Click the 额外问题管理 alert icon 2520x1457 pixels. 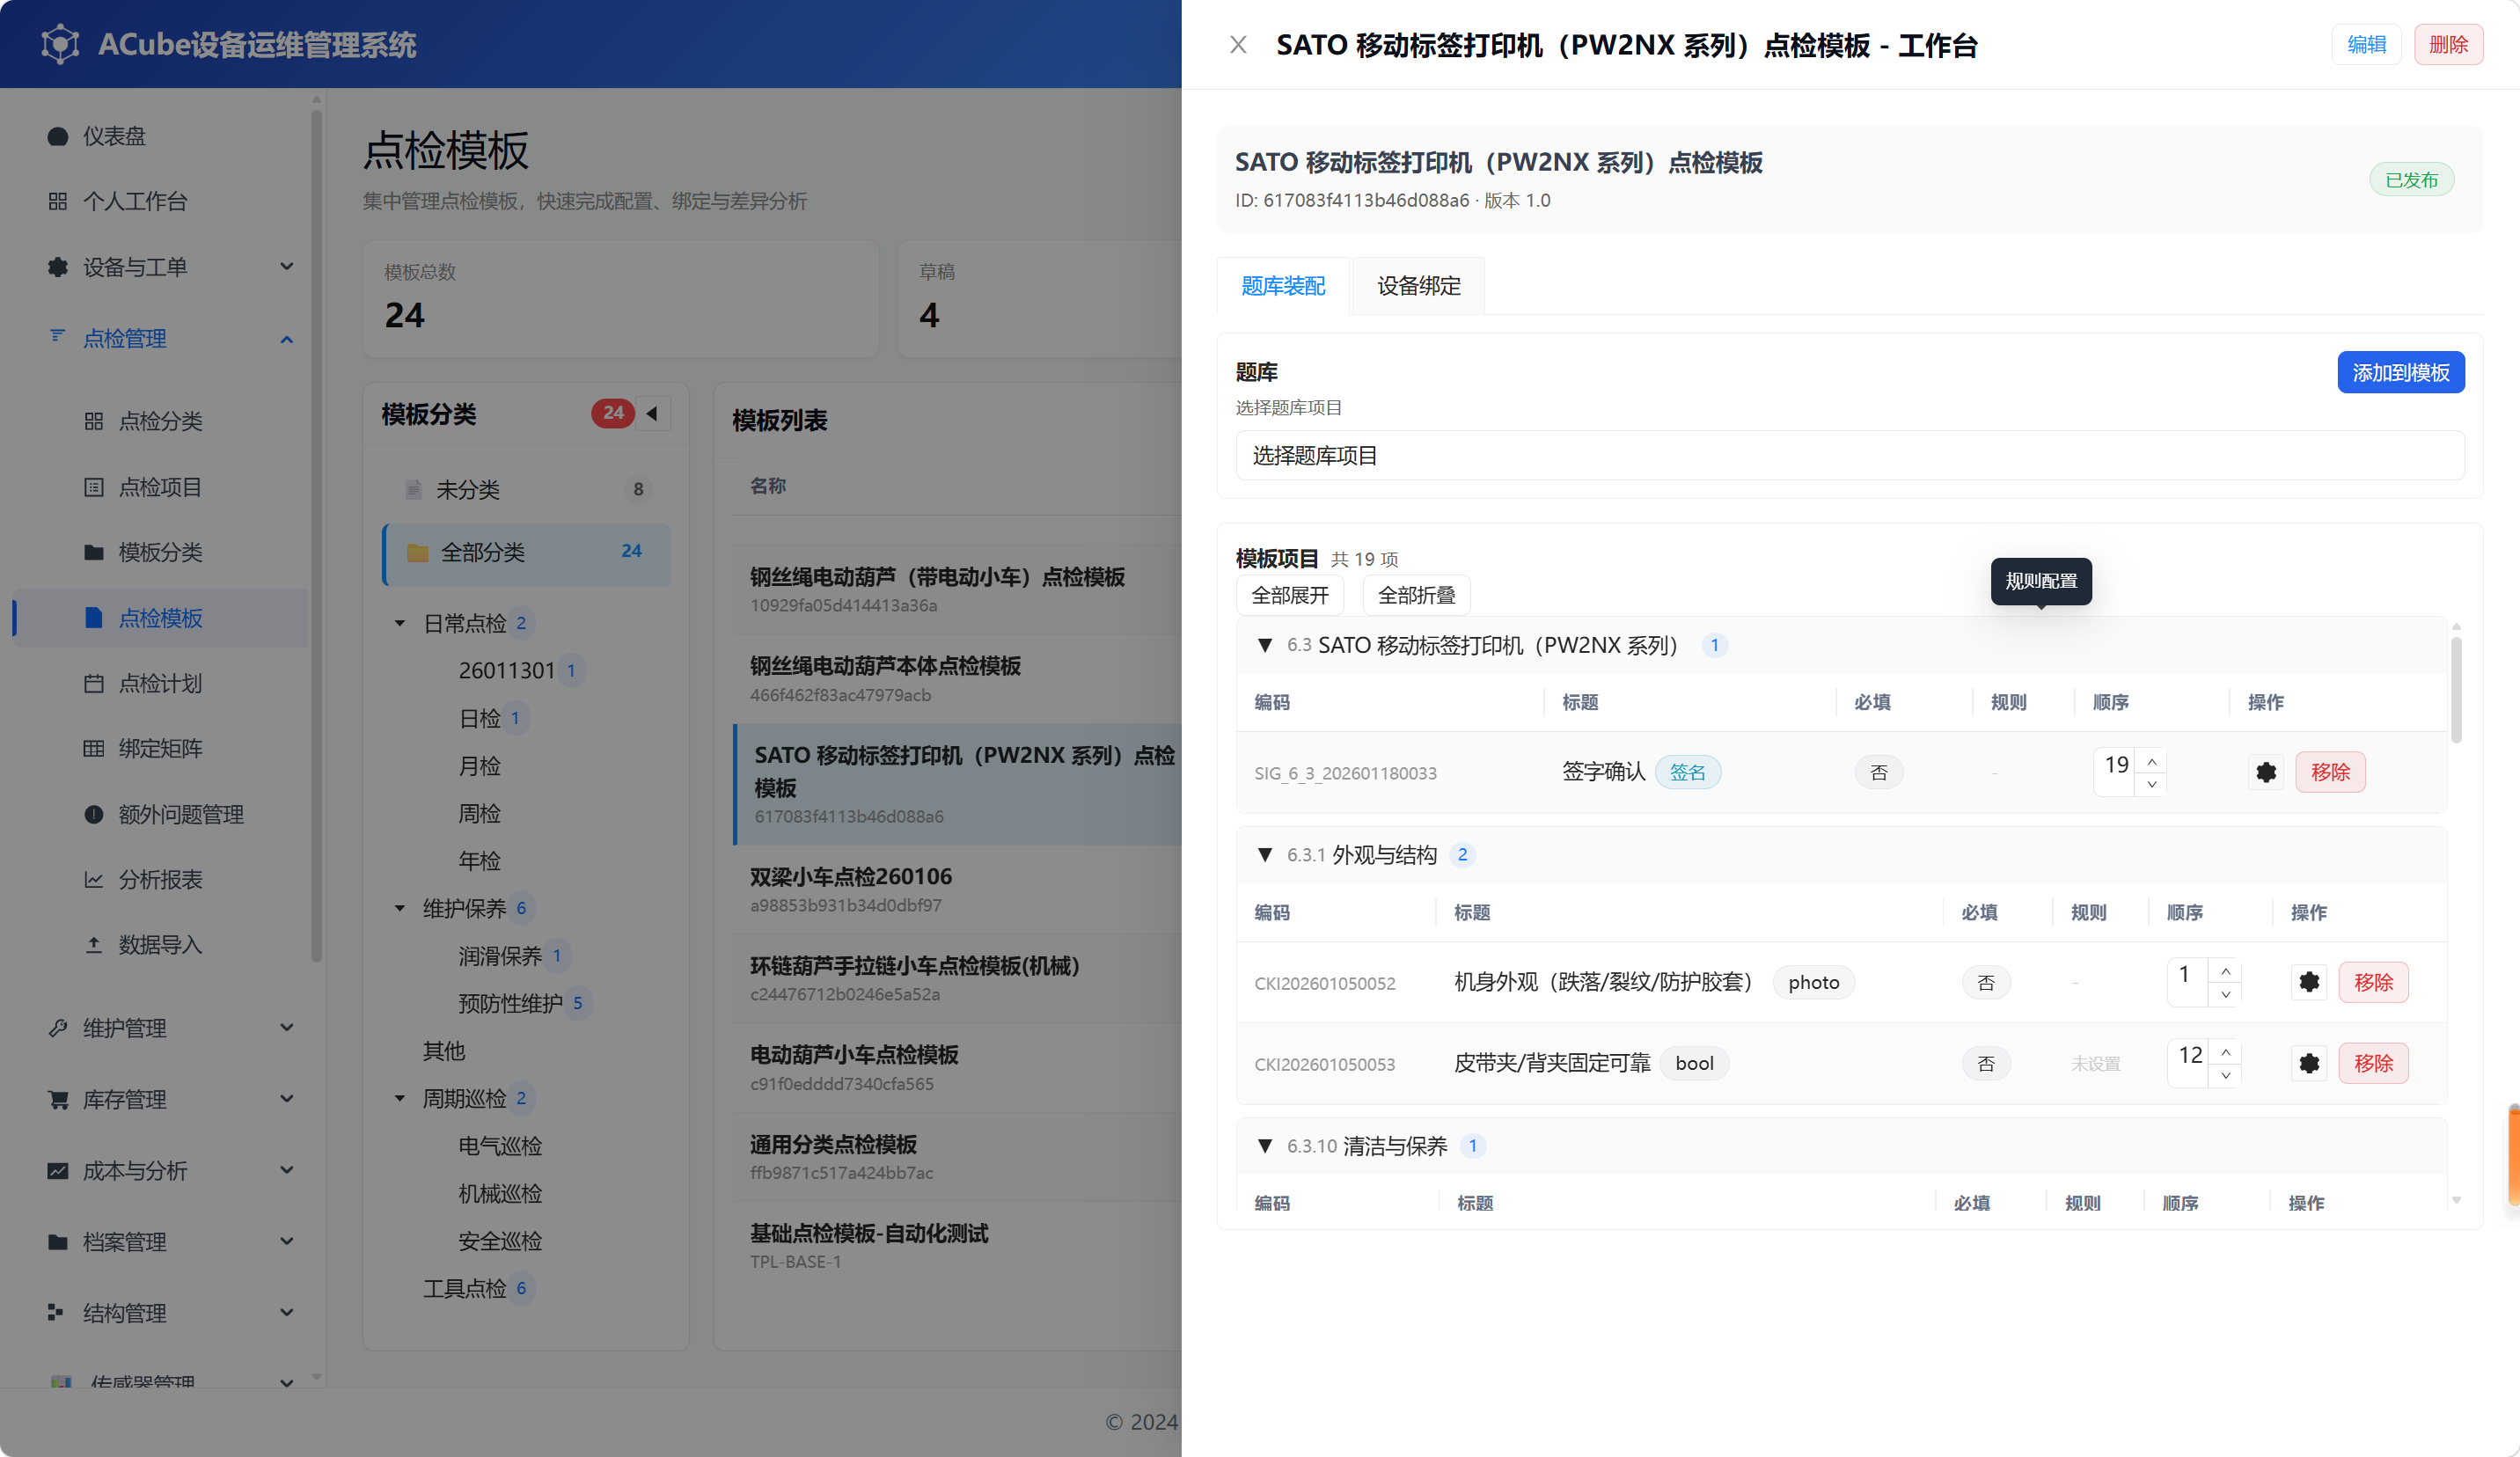pyautogui.click(x=94, y=814)
